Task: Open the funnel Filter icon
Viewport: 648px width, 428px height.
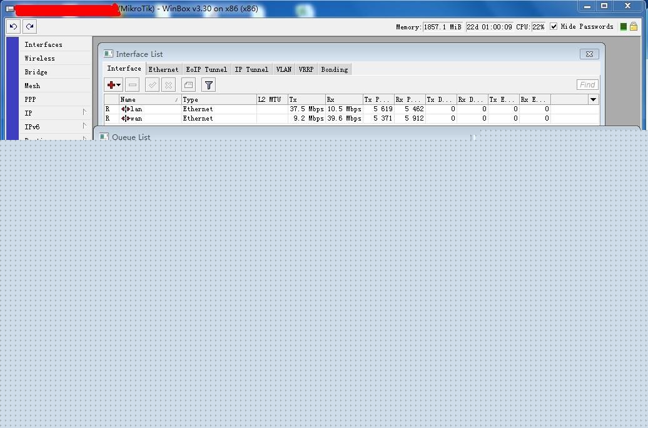Action: tap(209, 85)
